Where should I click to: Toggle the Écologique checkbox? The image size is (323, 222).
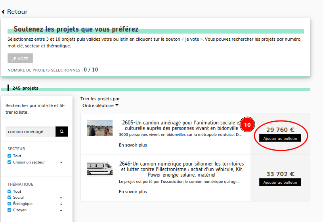[9, 204]
